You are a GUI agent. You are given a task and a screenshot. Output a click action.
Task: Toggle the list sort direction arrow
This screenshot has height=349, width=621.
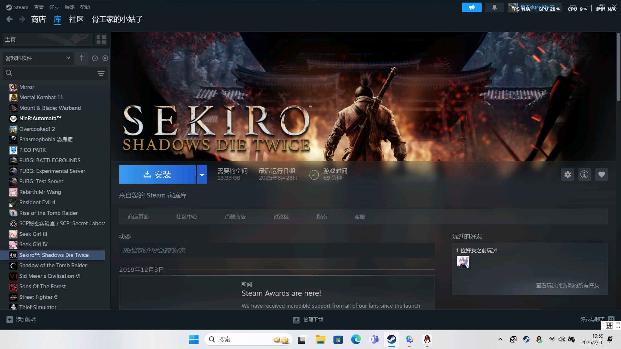coord(82,58)
